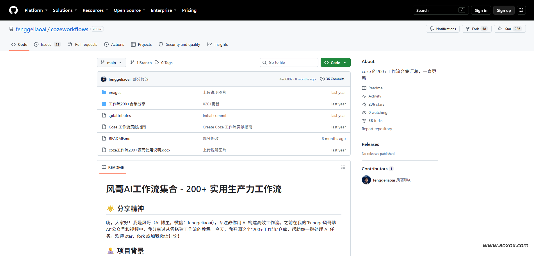Click the star icon next to 236 stars
534x256 pixels.
[x=364, y=104]
